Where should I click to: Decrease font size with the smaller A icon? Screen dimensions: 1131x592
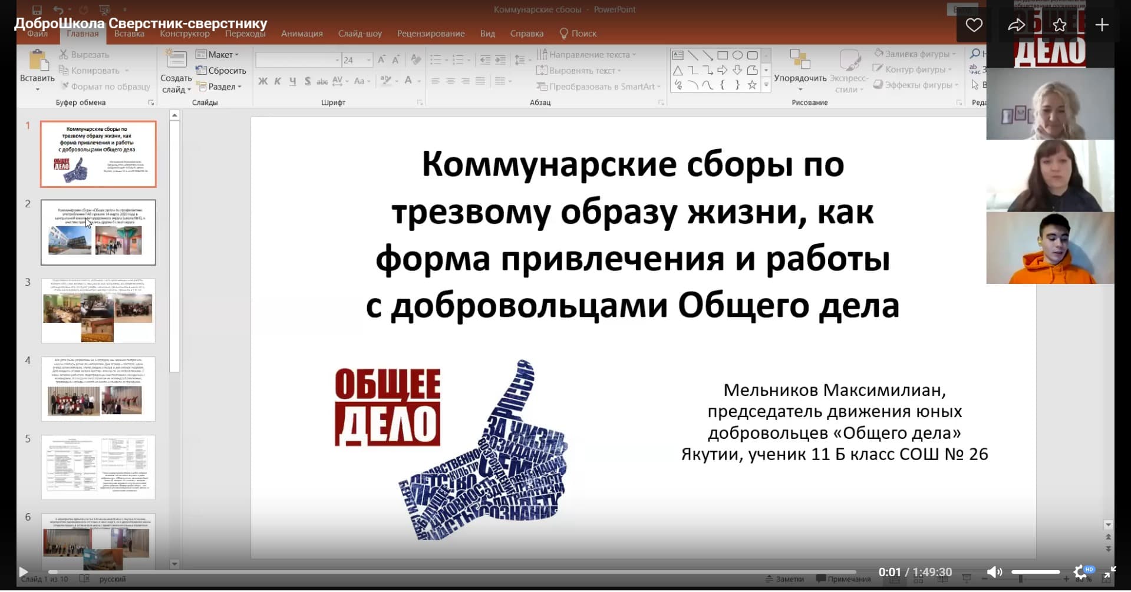[396, 59]
